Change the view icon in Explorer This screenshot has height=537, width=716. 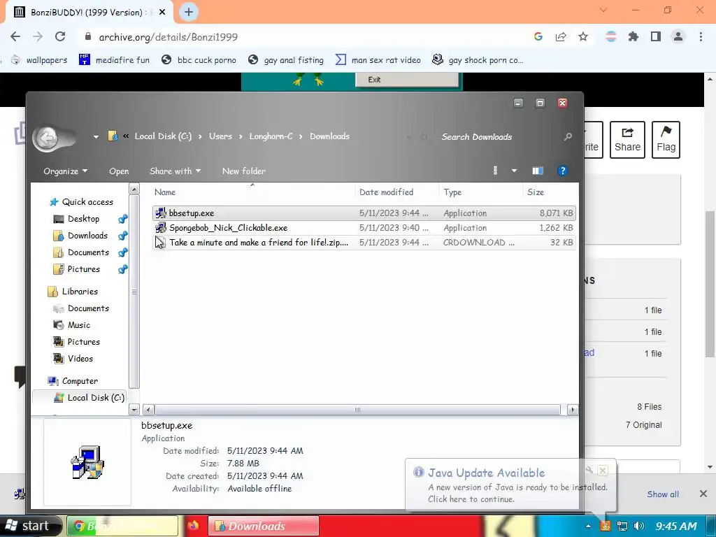(x=496, y=171)
